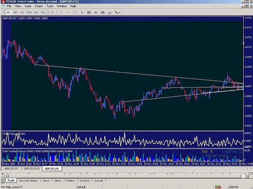
Task: Open the Charts menu
Action: tap(39, 6)
